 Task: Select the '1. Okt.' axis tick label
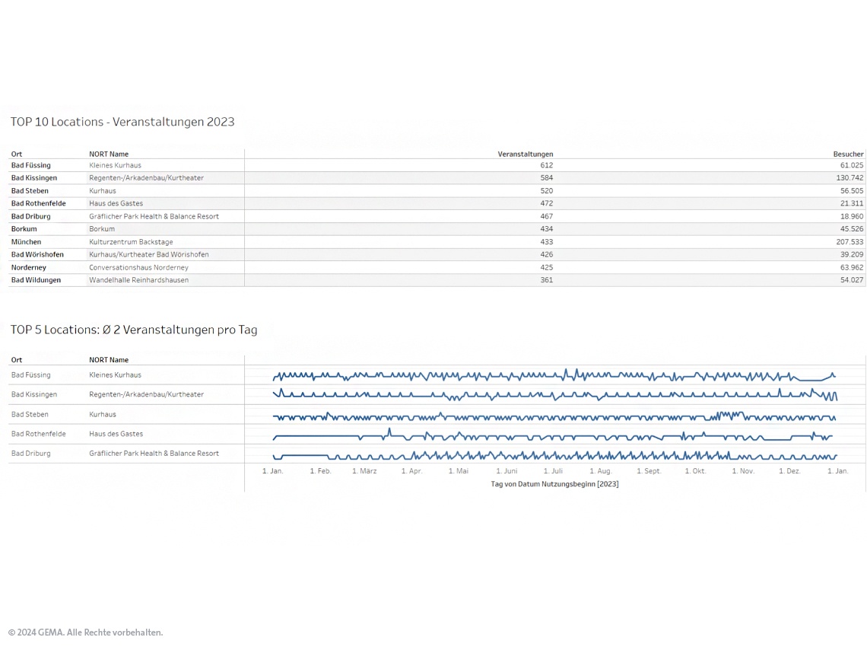pos(695,471)
